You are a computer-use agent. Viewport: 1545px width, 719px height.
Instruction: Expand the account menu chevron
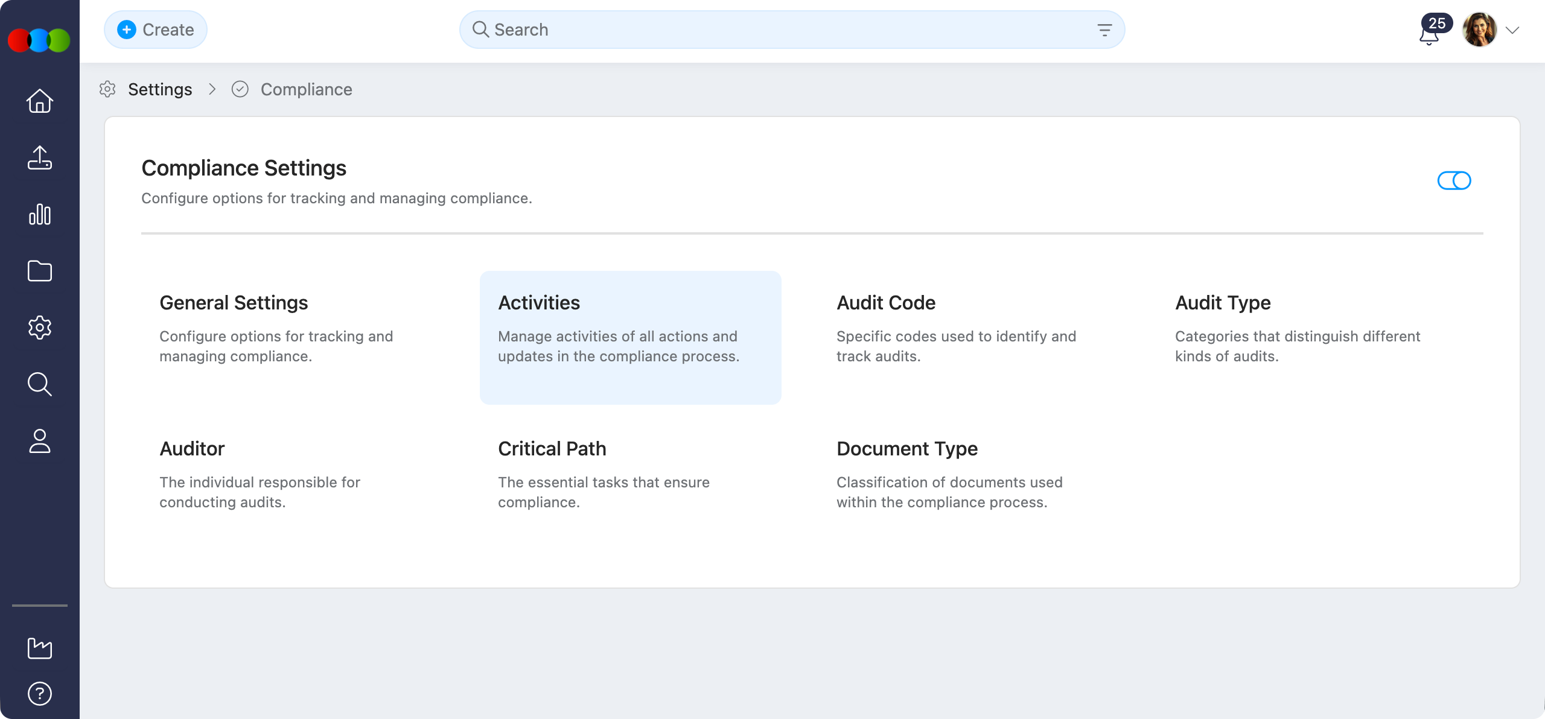1512,30
